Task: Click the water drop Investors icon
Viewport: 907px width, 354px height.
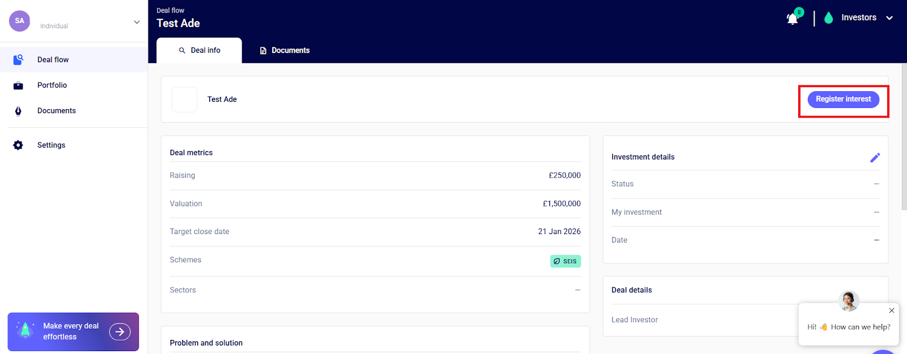Action: (828, 18)
